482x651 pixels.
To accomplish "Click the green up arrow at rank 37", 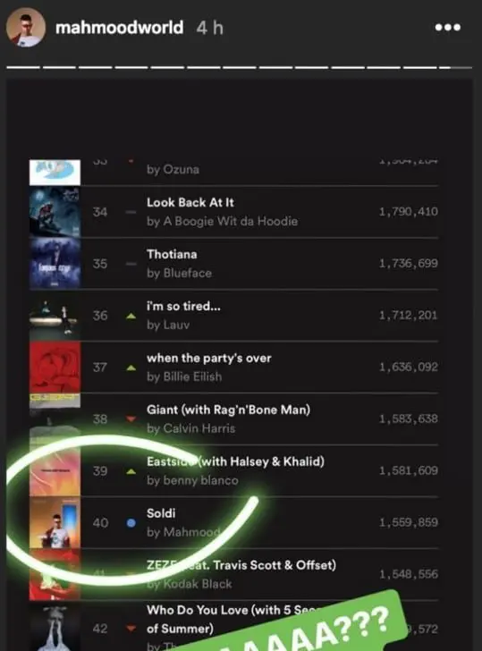I will coord(131,368).
